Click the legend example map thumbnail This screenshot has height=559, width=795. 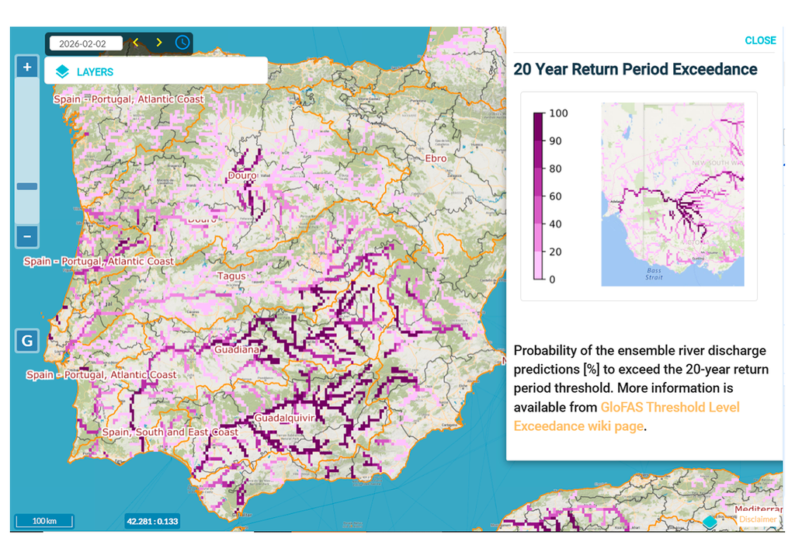(672, 195)
